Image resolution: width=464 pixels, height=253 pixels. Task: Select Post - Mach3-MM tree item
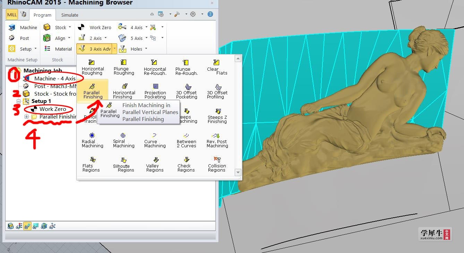coord(55,86)
